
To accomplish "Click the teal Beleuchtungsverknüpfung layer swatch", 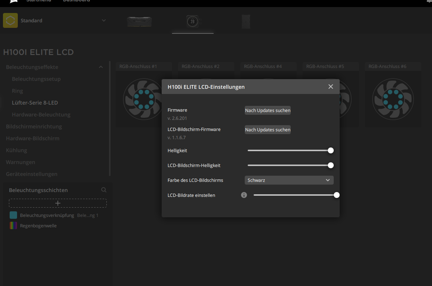I will coord(13,215).
